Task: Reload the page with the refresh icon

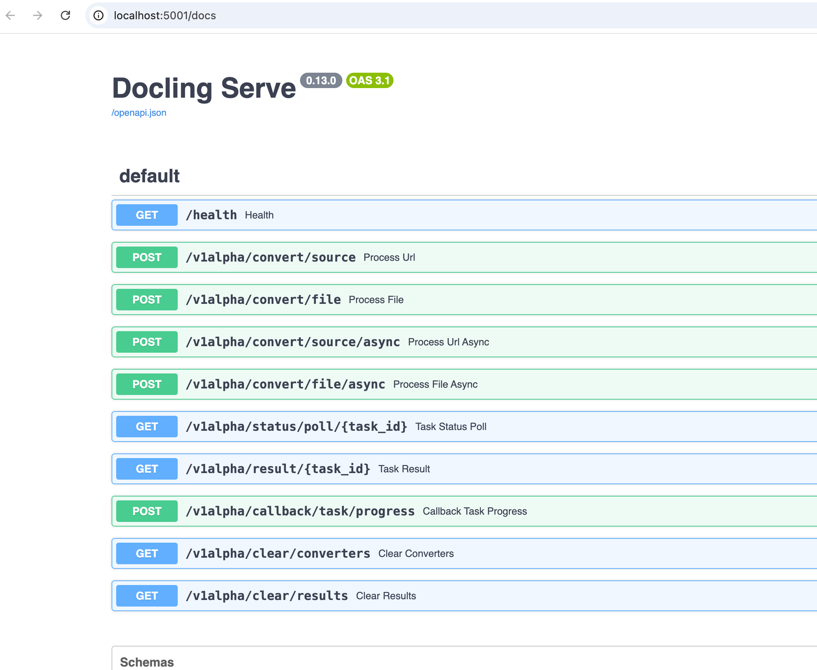Action: 66,15
